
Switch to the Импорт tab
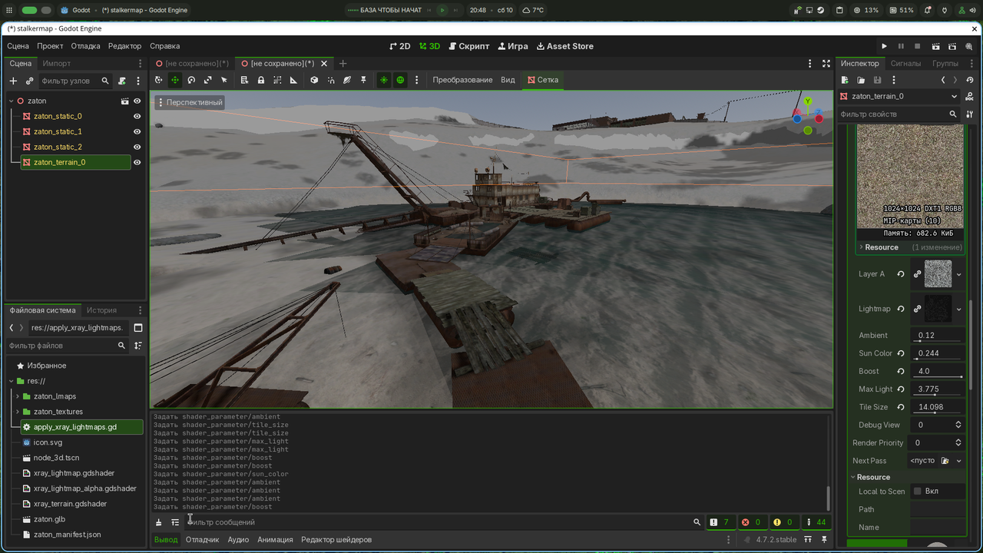click(x=57, y=64)
